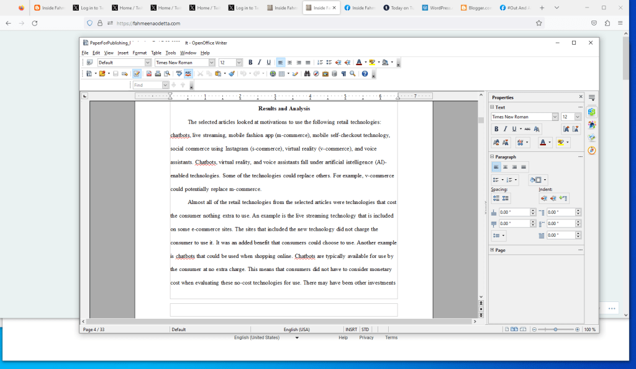This screenshot has width=636, height=369.
Task: Toggle nonprinting characters display
Action: (342, 73)
